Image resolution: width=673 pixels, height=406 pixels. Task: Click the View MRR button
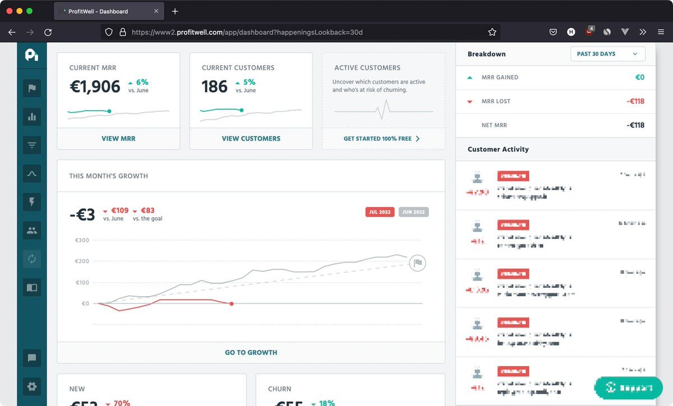tap(118, 138)
